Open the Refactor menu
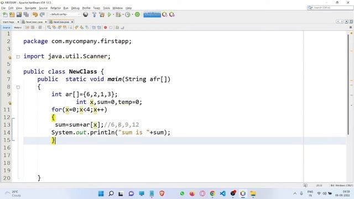This screenshot has width=354, height=199. (55, 8)
